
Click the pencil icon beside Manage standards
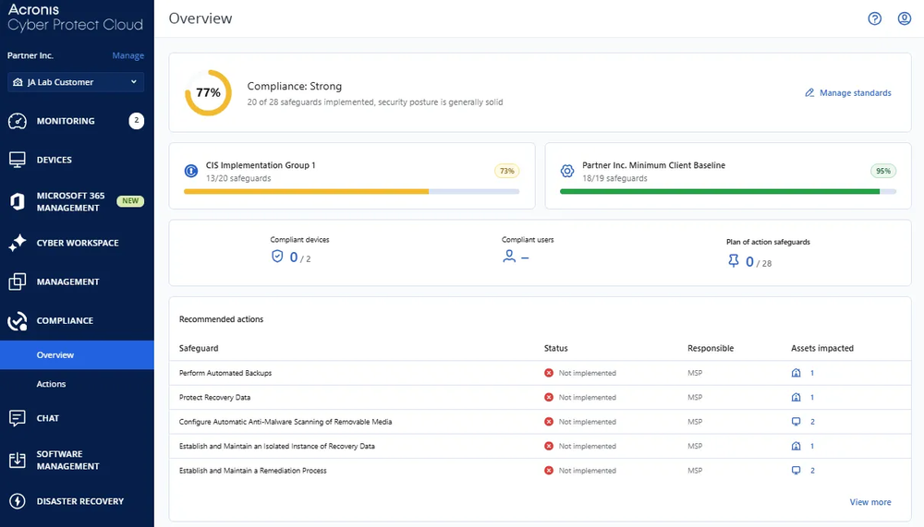click(x=809, y=92)
